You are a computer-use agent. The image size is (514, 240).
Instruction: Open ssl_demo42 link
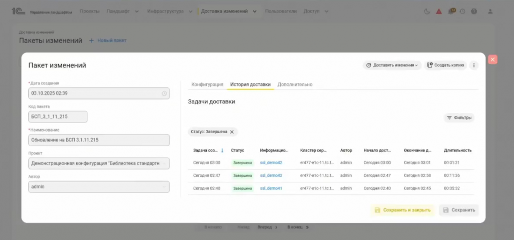pyautogui.click(x=271, y=163)
